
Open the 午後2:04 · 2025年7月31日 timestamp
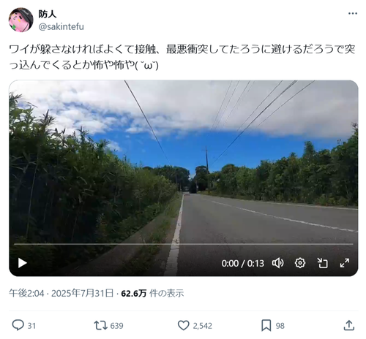[x=61, y=293]
